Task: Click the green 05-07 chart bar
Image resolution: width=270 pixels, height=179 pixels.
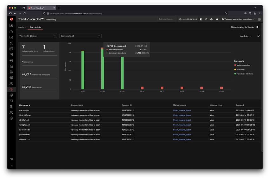Action: 83,70
